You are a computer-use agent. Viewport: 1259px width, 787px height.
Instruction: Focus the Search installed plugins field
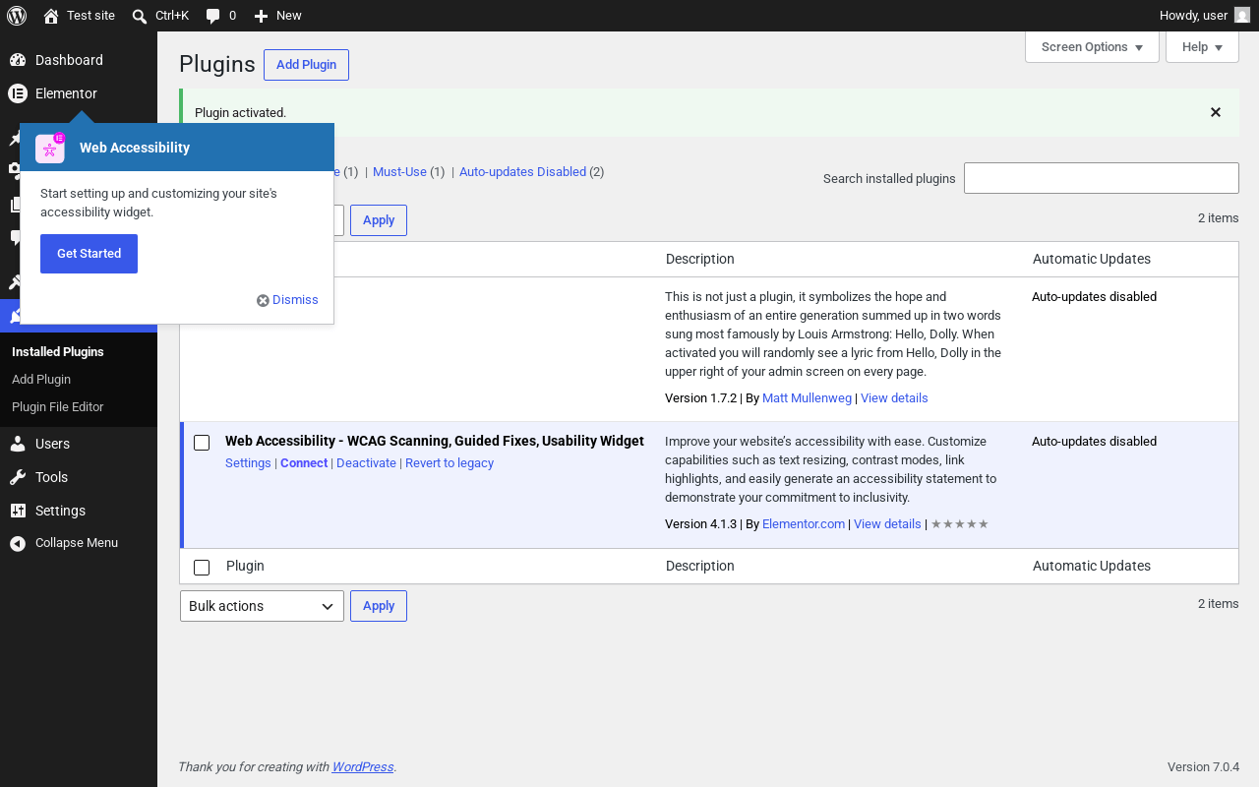click(x=1102, y=178)
